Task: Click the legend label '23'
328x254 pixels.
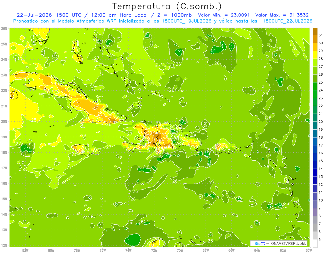Action: [x=321, y=98]
